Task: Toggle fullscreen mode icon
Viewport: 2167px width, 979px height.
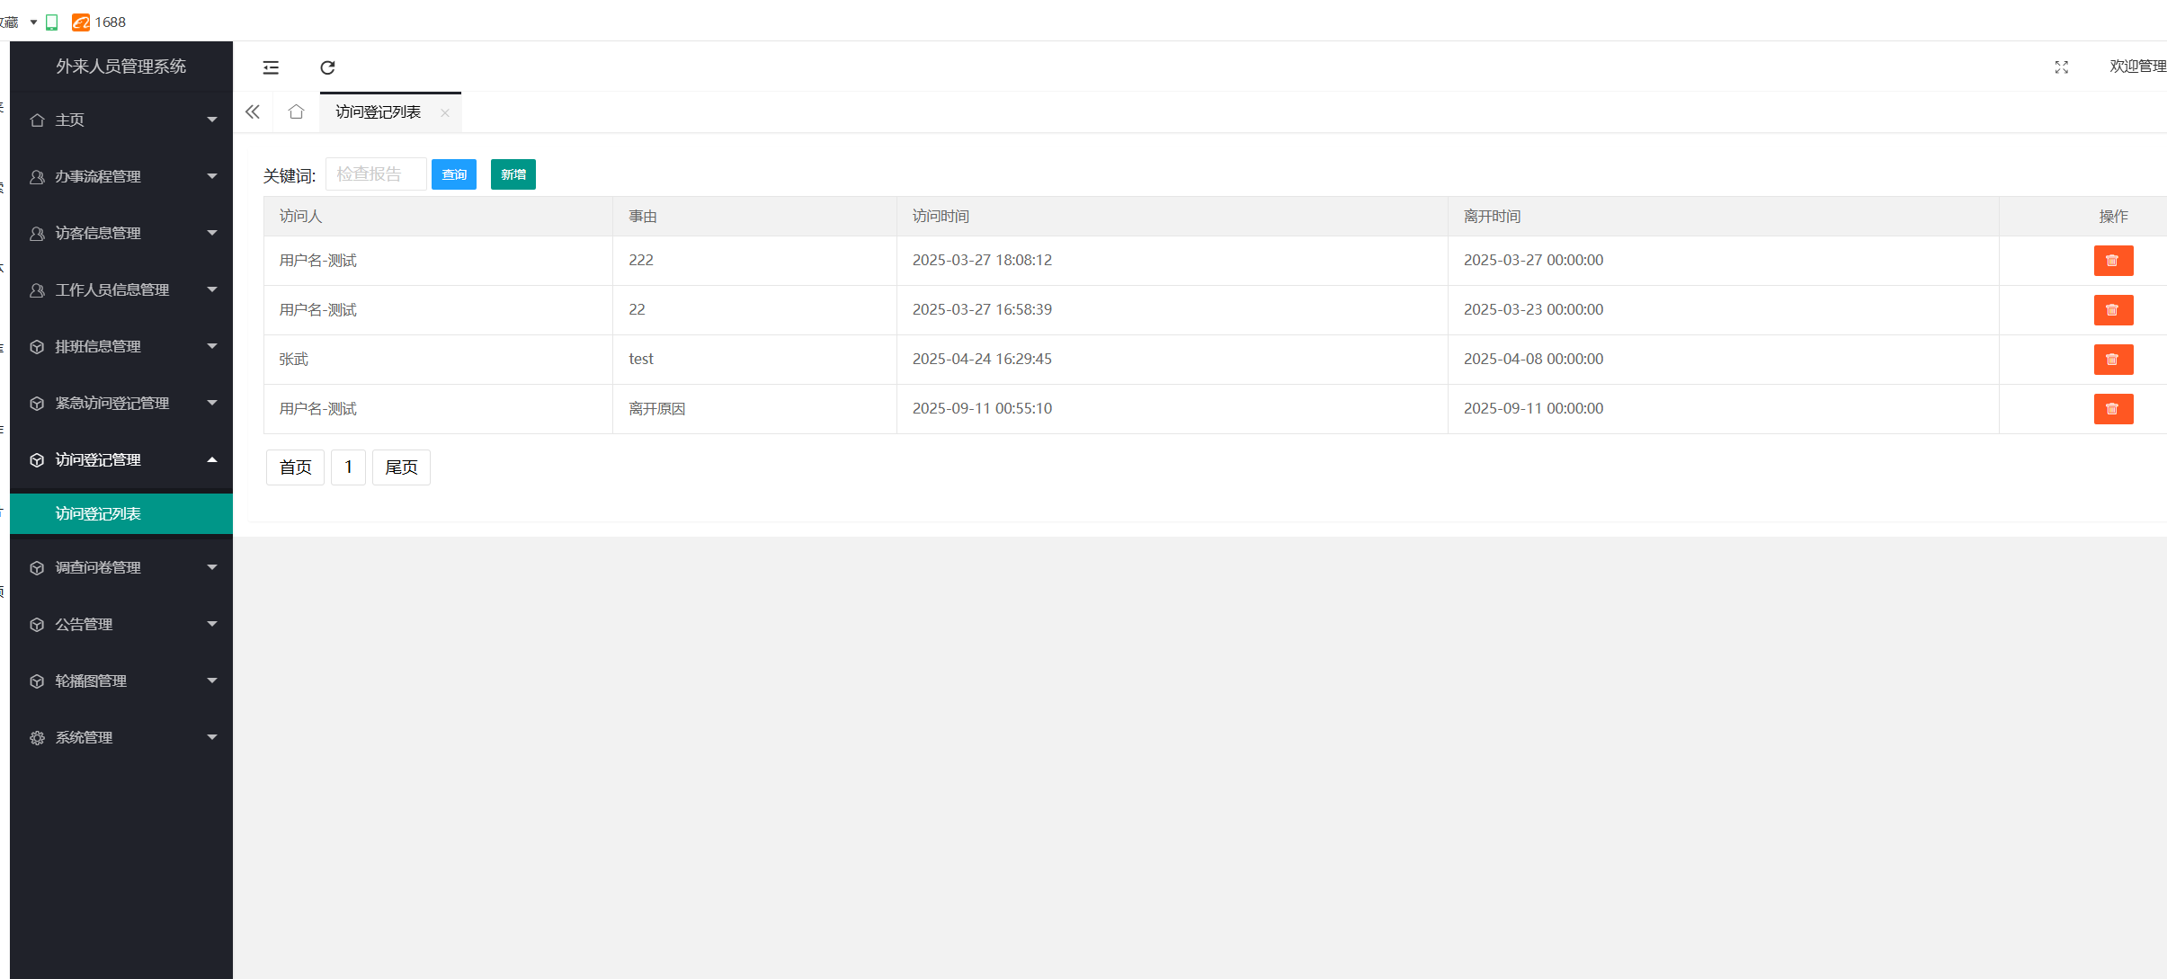Action: pyautogui.click(x=2061, y=67)
